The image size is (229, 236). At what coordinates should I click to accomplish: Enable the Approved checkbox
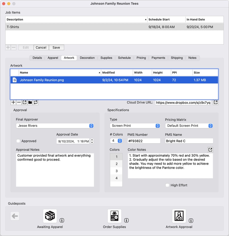pos(18,141)
